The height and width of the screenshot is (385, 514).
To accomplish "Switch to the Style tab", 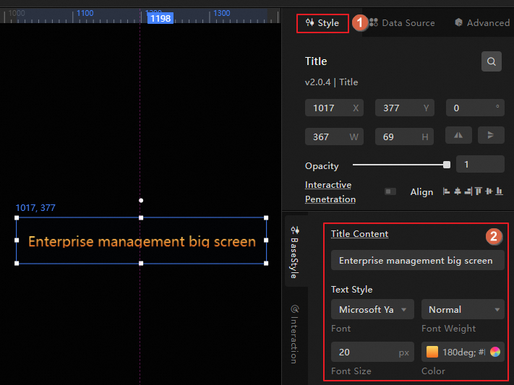I will click(x=322, y=23).
